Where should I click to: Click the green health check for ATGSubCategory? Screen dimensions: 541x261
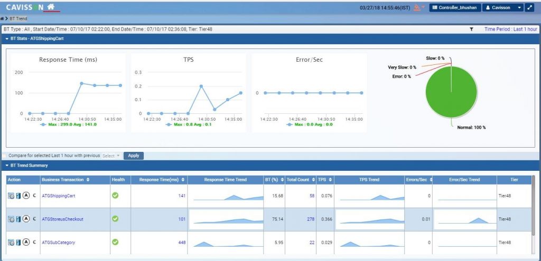115,242
